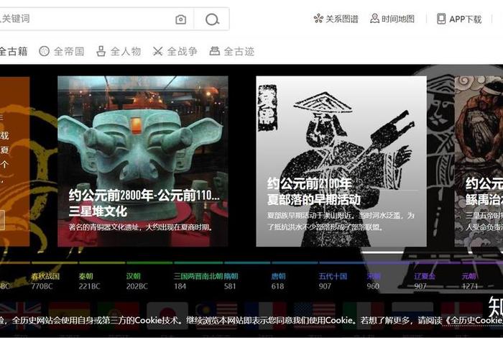Select 春秋战国 770BC on timeline
This screenshot has width=503, height=338.
point(45,281)
